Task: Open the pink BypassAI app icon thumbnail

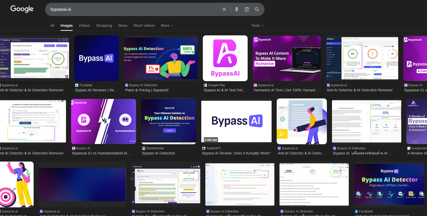Action: tap(225, 58)
